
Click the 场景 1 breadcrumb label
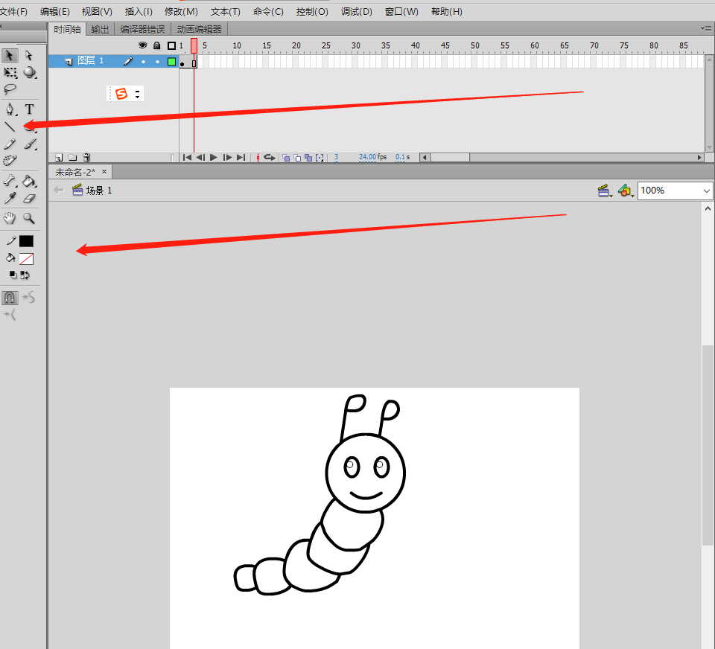[x=98, y=191]
